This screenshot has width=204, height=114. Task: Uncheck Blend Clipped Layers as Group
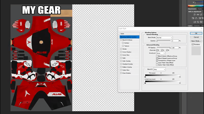(x=157, y=58)
